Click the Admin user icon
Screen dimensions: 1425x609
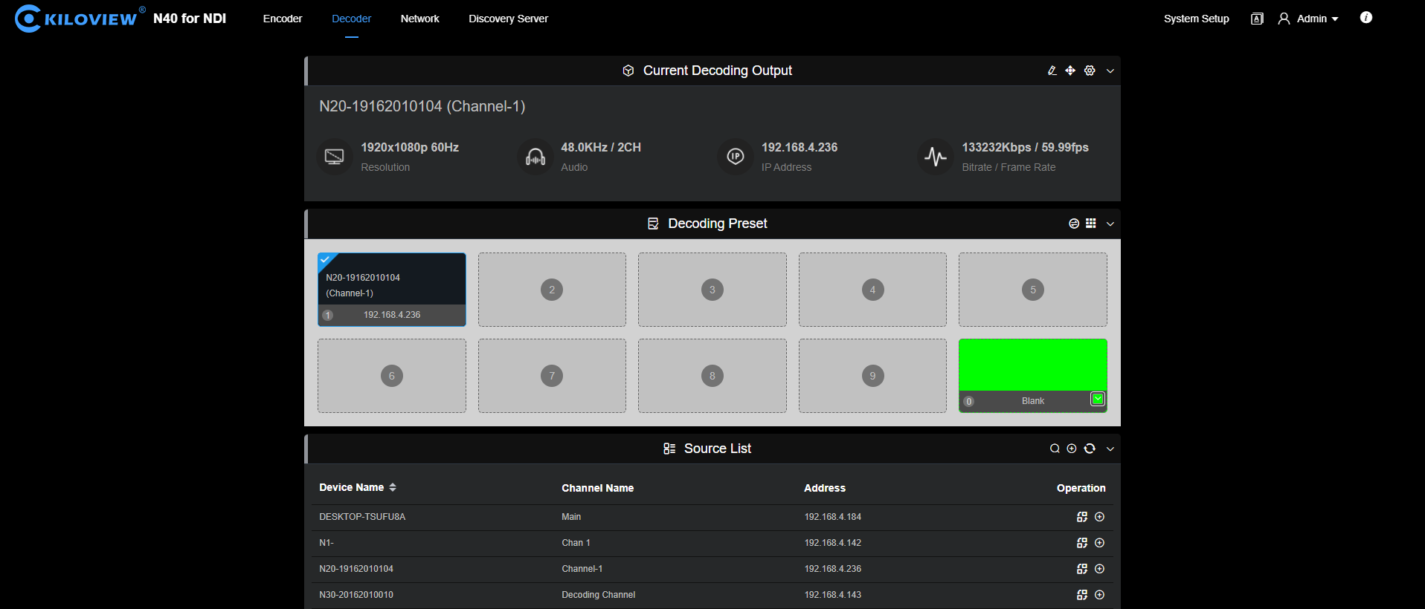tap(1284, 19)
